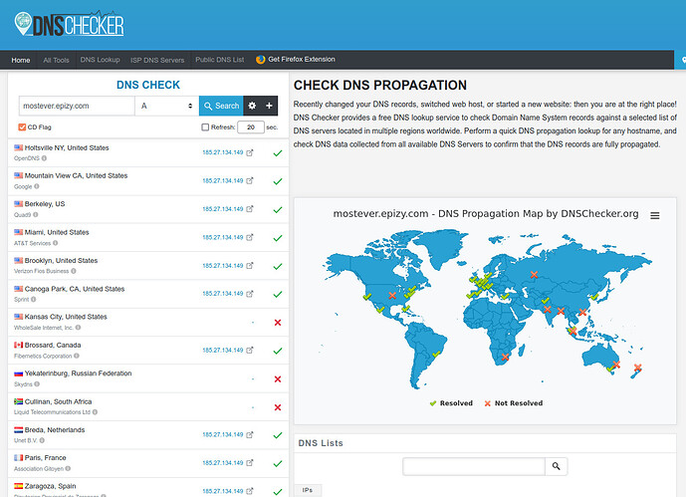Click the green checkmark for Holtsville NY row

(278, 153)
